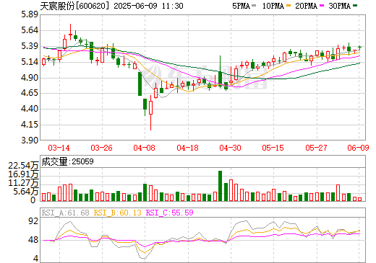The width and height of the screenshot is (376, 263).
Task: Click the 4.15 price axis label
Action: click(30, 125)
